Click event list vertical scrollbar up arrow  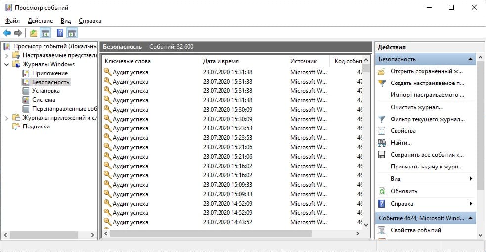366,60
